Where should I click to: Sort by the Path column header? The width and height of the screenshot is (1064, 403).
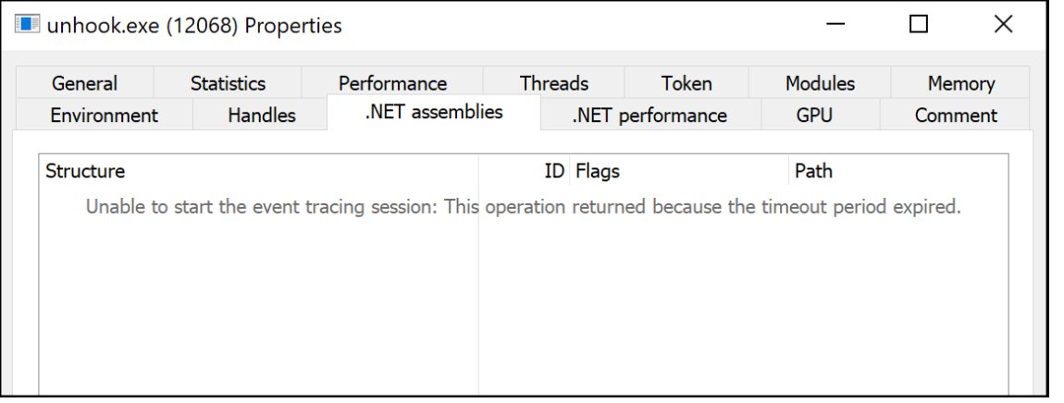click(x=897, y=170)
